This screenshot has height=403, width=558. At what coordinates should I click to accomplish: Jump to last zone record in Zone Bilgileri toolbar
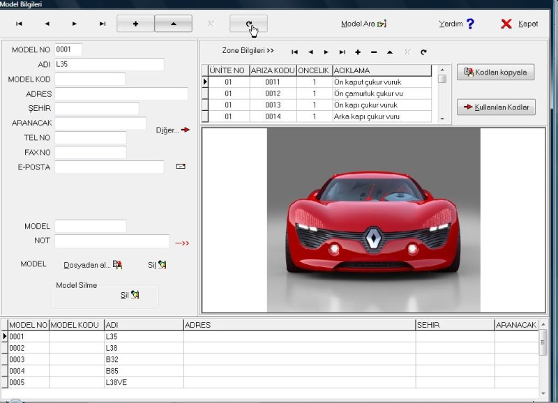(x=342, y=52)
